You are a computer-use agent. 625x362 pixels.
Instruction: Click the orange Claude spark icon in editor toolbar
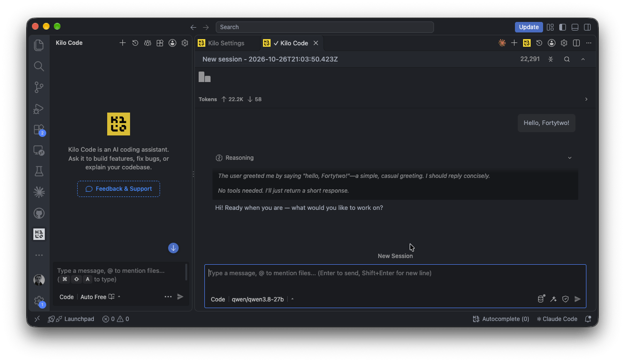click(502, 43)
